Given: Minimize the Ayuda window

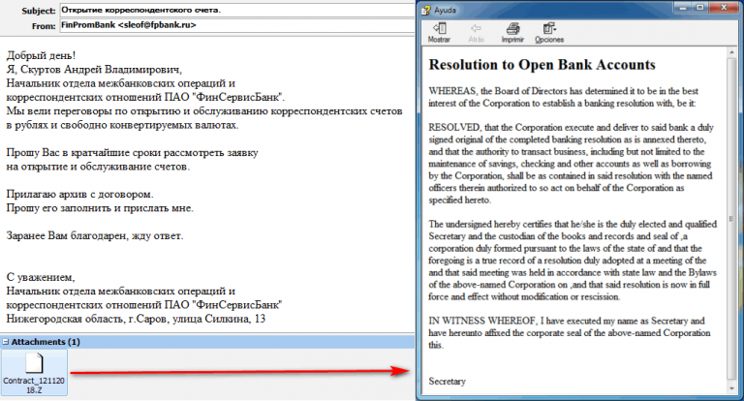Looking at the screenshot, I should pyautogui.click(x=684, y=8).
